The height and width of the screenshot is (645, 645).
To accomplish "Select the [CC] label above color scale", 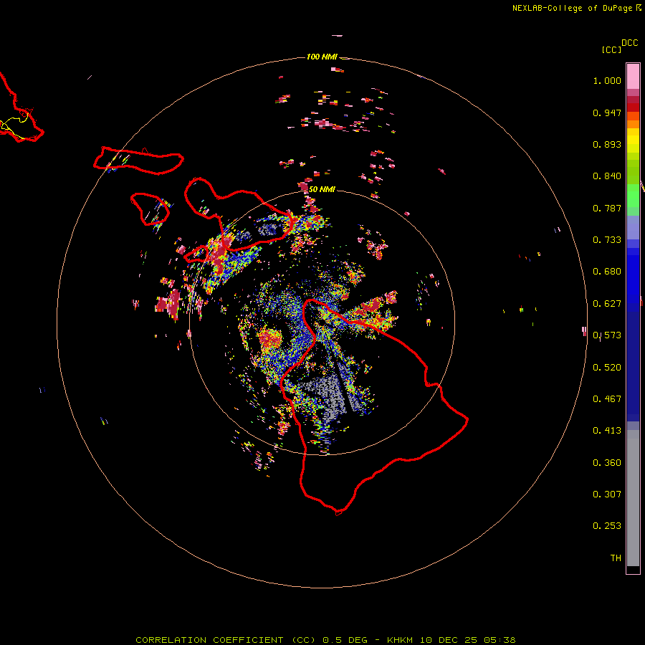I will click(x=612, y=49).
